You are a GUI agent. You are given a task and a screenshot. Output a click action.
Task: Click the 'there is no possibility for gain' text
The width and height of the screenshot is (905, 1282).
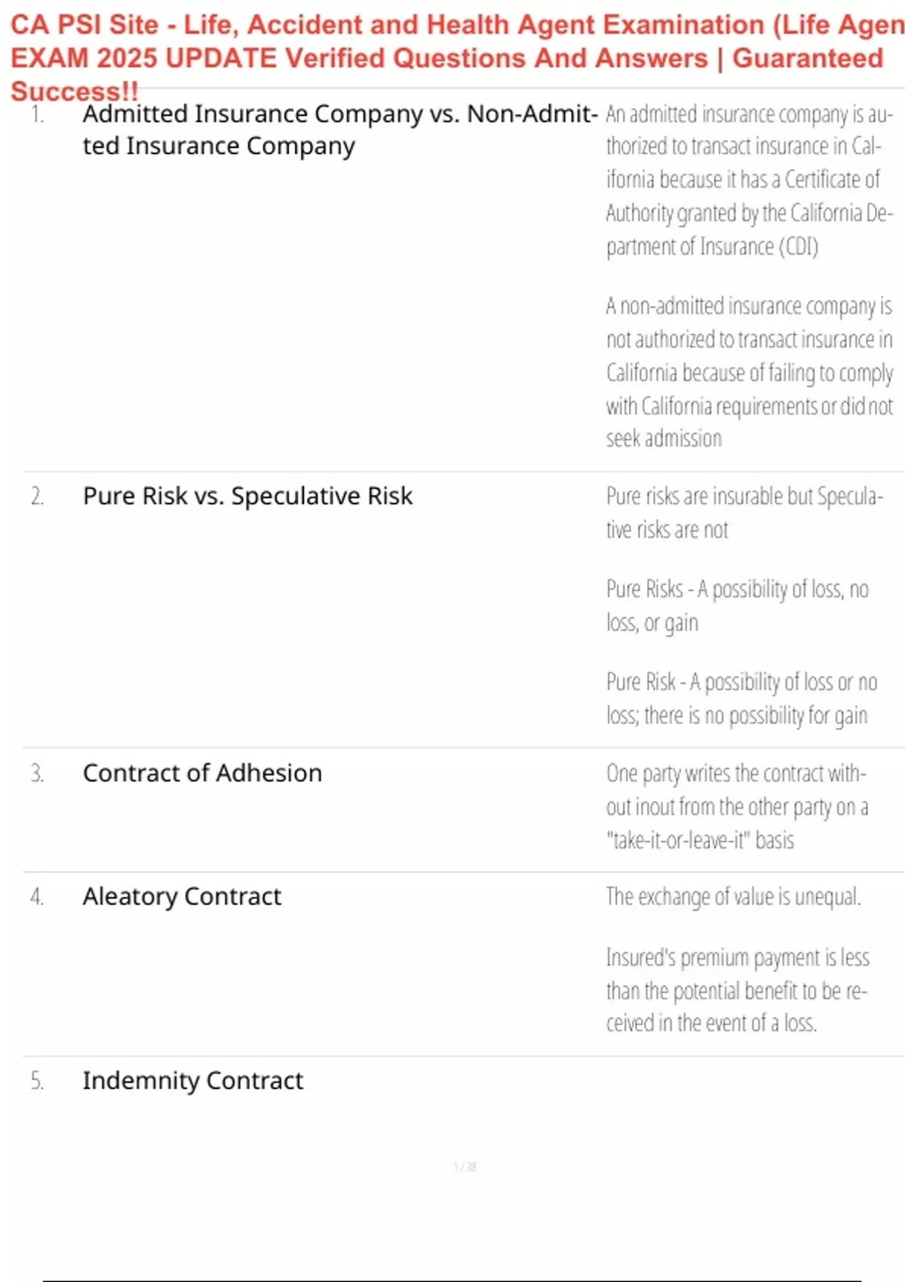[756, 715]
